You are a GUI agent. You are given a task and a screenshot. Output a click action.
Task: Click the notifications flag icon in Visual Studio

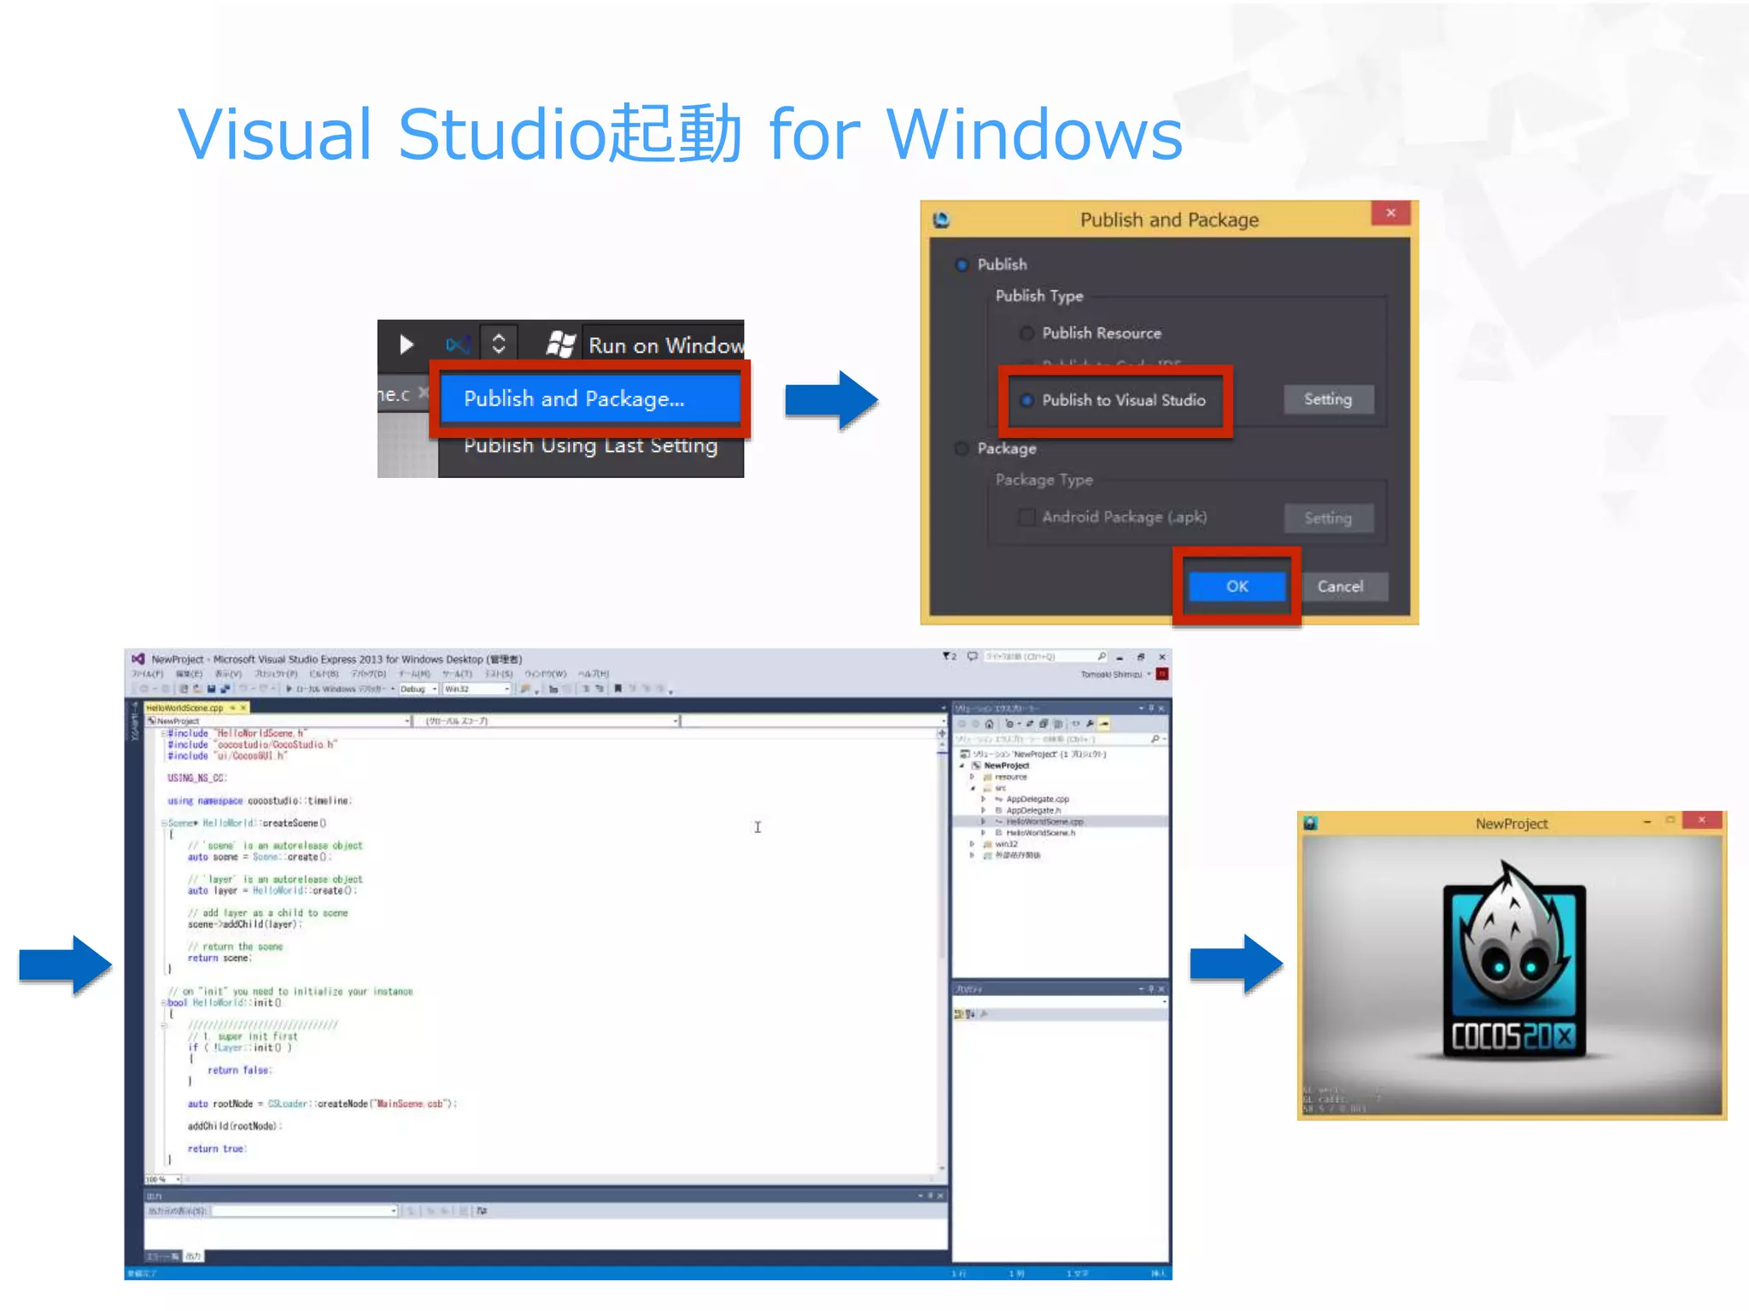click(949, 656)
